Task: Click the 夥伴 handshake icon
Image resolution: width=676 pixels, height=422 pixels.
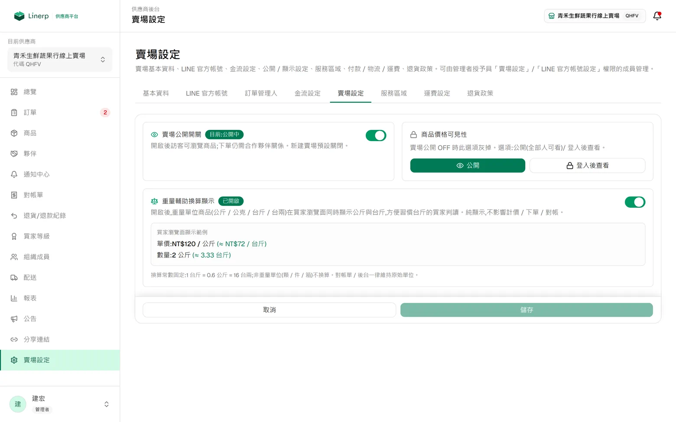Action: point(14,154)
